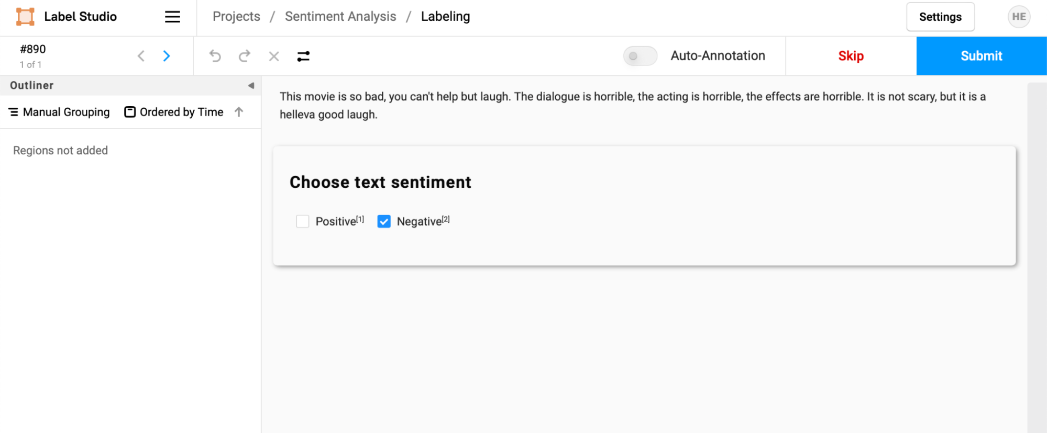Click the '1 of 1' counter
The height and width of the screenshot is (433, 1047).
click(x=30, y=64)
